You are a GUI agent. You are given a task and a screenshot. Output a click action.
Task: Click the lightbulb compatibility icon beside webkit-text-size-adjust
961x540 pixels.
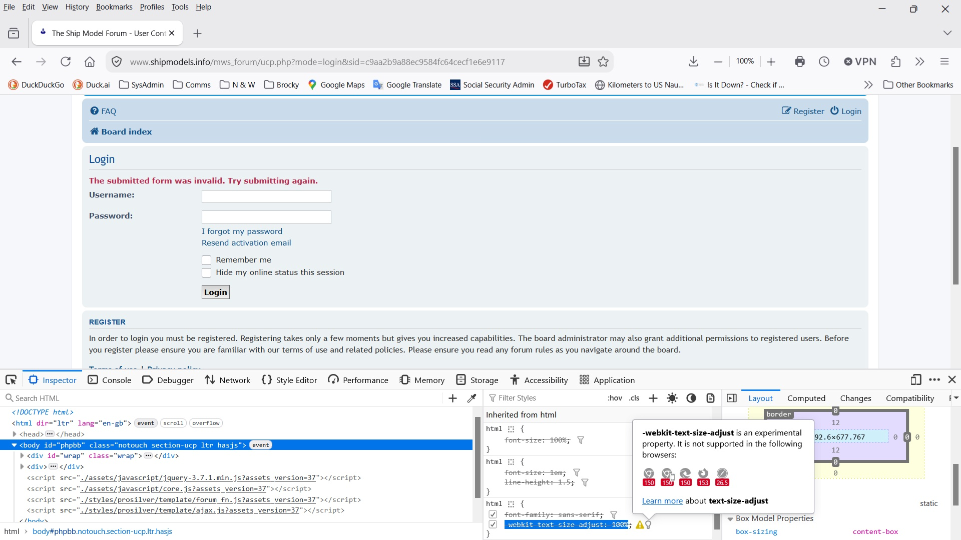pyautogui.click(x=649, y=524)
